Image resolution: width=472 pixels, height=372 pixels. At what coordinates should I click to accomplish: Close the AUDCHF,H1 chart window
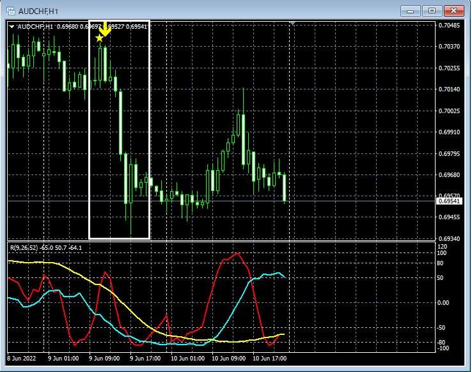454,11
